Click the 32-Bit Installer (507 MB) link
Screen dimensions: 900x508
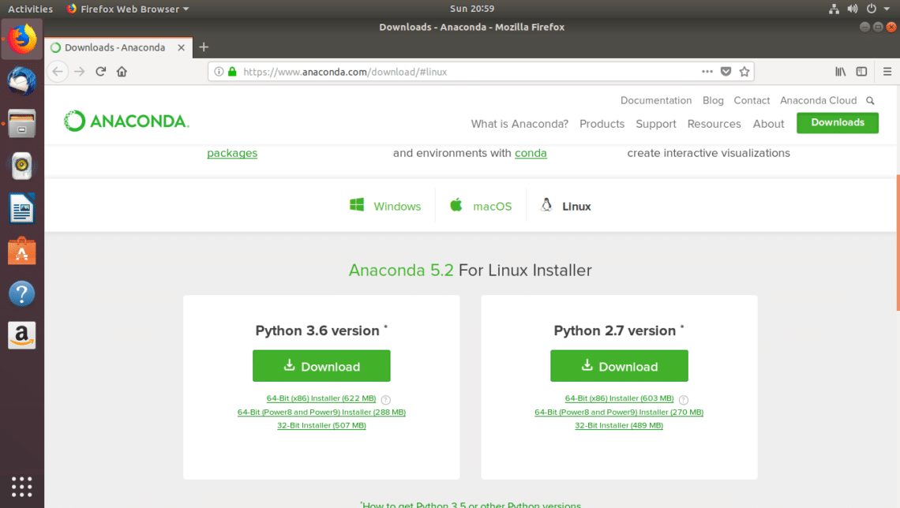(x=321, y=425)
